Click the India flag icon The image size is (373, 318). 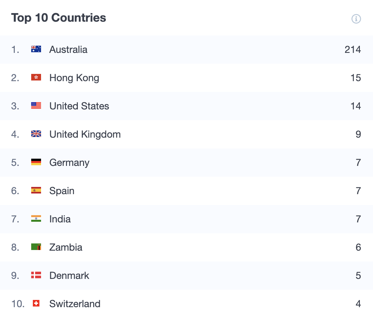[x=36, y=218]
